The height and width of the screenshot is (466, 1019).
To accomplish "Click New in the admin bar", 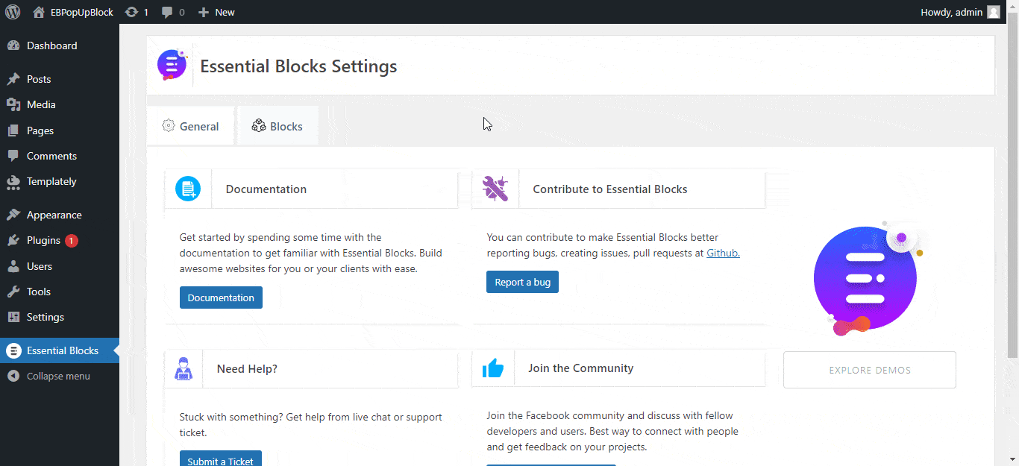I will [225, 12].
